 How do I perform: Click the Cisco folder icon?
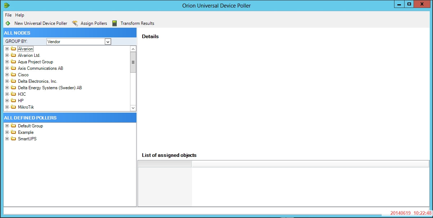point(13,75)
